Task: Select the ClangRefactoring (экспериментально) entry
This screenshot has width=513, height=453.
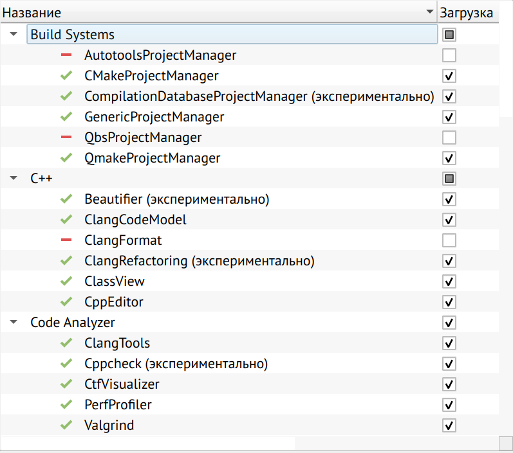Action: click(200, 261)
